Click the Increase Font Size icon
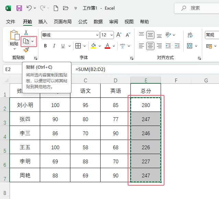The image size is (219, 199). pos(119,35)
